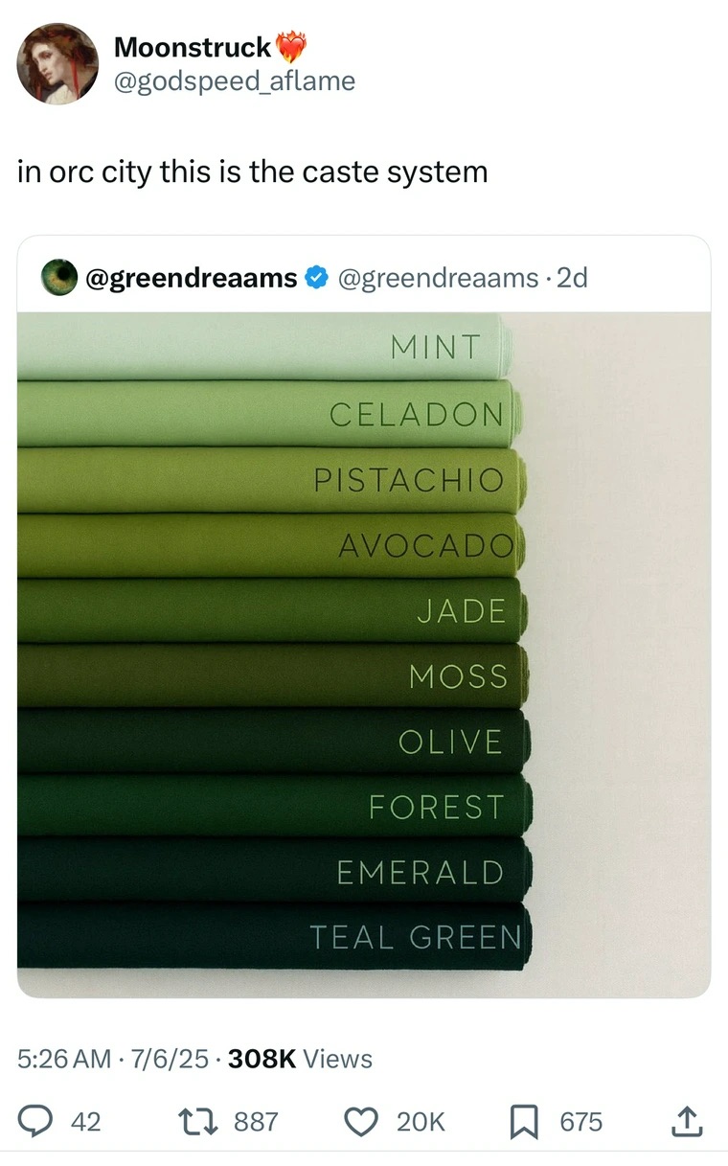Open Moonstruck's profile picture
Viewport: 728px width, 1166px height.
[57, 63]
